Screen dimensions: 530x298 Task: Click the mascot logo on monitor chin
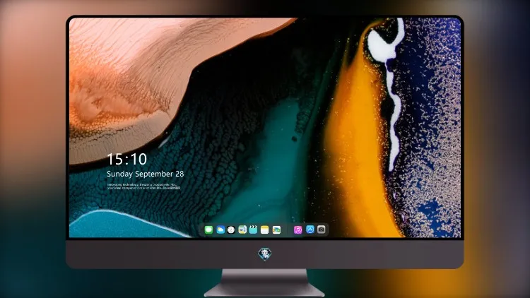click(x=265, y=254)
